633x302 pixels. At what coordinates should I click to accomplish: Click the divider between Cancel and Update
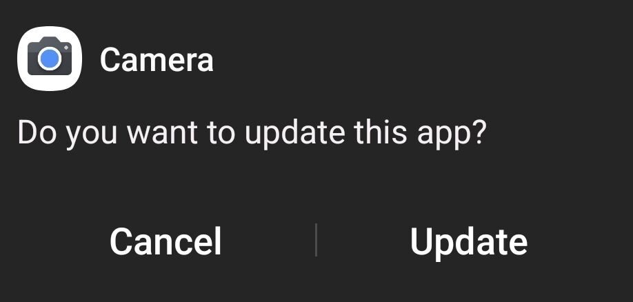[316, 240]
